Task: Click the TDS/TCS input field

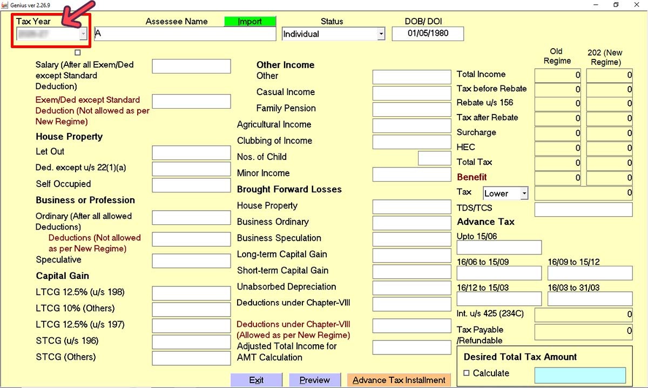Action: point(583,209)
